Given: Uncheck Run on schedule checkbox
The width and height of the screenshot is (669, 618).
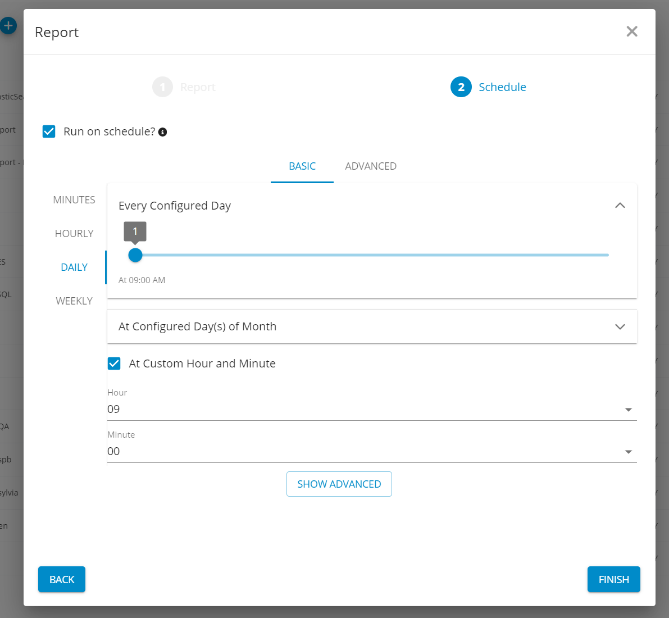Looking at the screenshot, I should [49, 131].
